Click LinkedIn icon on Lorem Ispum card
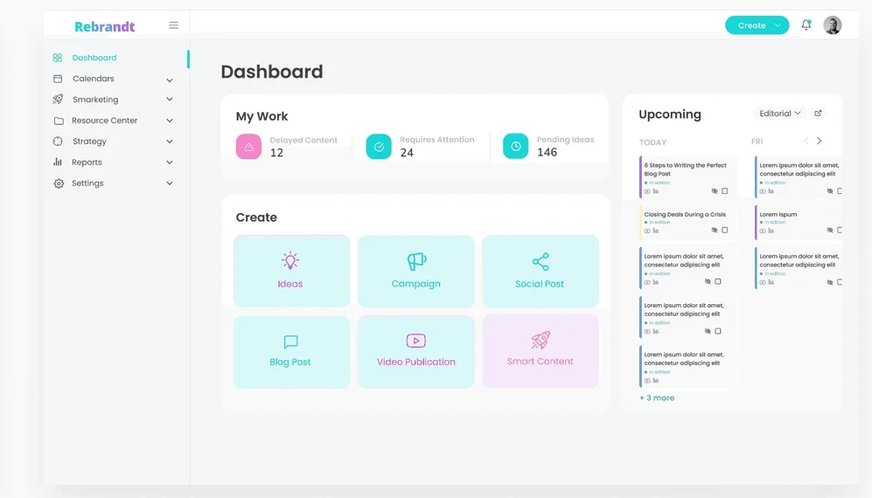 point(771,231)
